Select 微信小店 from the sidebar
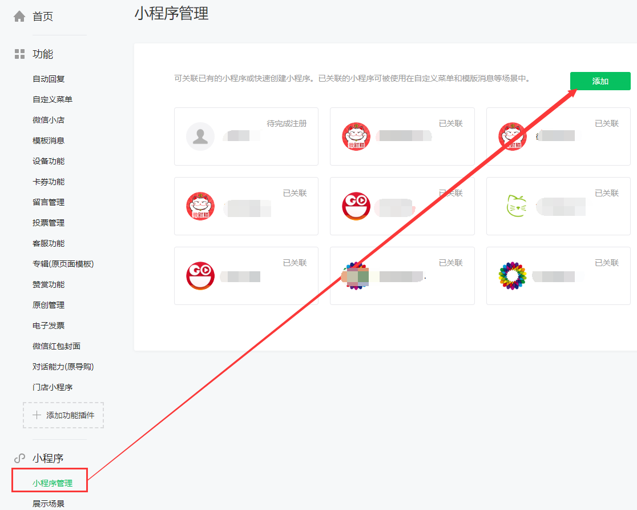Screen dimensions: 637x510 tap(49, 120)
